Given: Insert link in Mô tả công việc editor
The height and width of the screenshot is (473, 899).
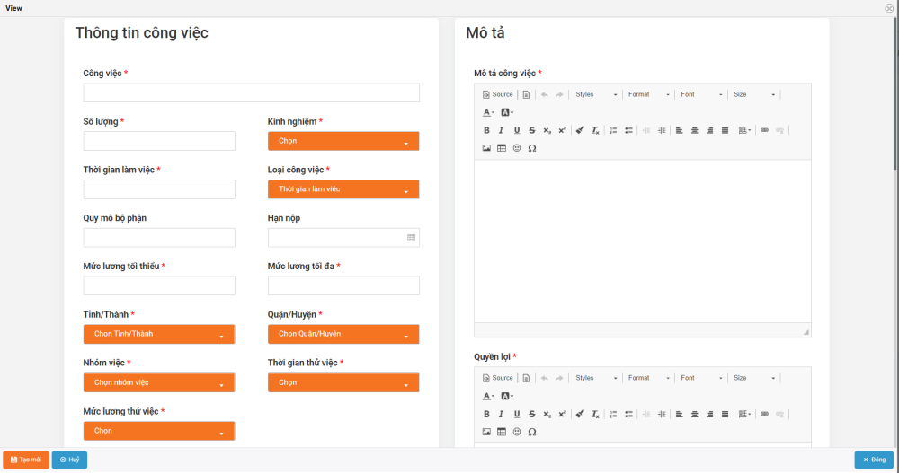Looking at the screenshot, I should click(x=764, y=130).
